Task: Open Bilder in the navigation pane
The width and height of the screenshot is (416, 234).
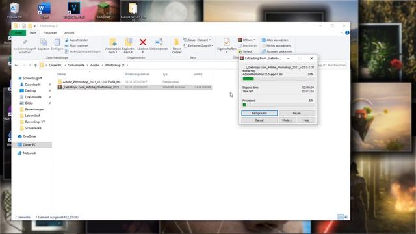Action: pyautogui.click(x=29, y=103)
